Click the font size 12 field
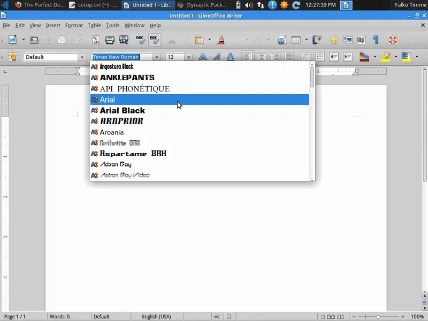This screenshot has height=321, width=428. (175, 57)
